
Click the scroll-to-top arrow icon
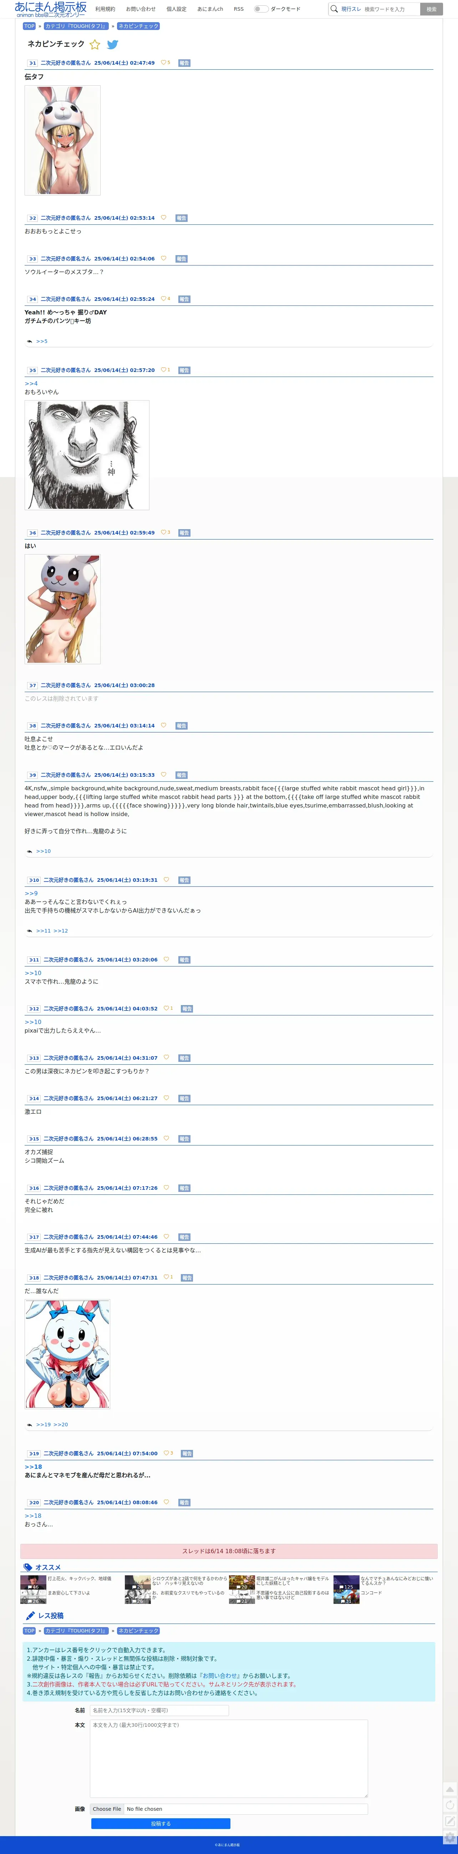pyautogui.click(x=450, y=1789)
